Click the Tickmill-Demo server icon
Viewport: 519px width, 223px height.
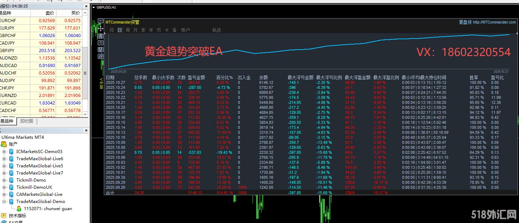tap(12, 180)
